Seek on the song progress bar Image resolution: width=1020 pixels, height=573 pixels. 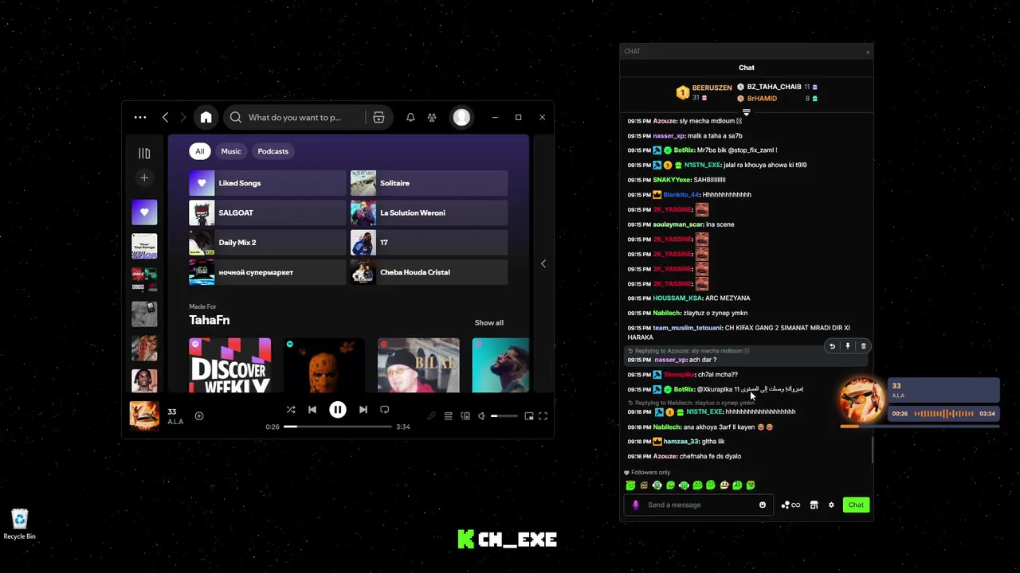338,427
